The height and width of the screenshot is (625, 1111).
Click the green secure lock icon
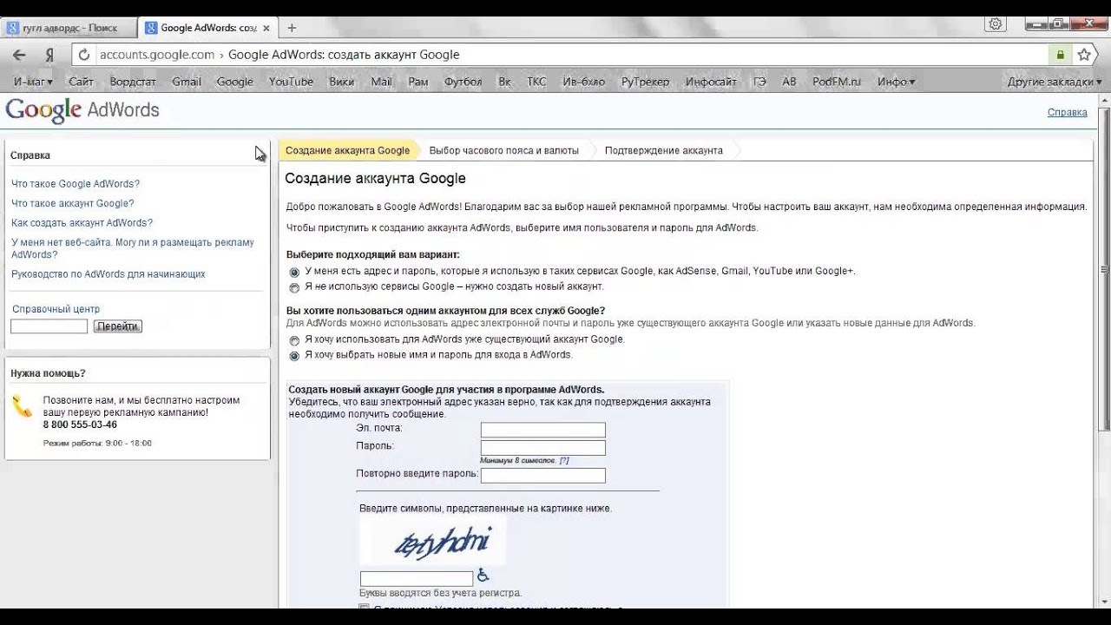pyautogui.click(x=1060, y=55)
